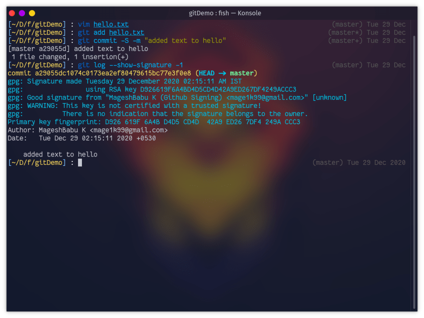424x318 pixels.
Task: Click the RSA key D926619F6A4BD4D5... value
Action: coord(218,89)
